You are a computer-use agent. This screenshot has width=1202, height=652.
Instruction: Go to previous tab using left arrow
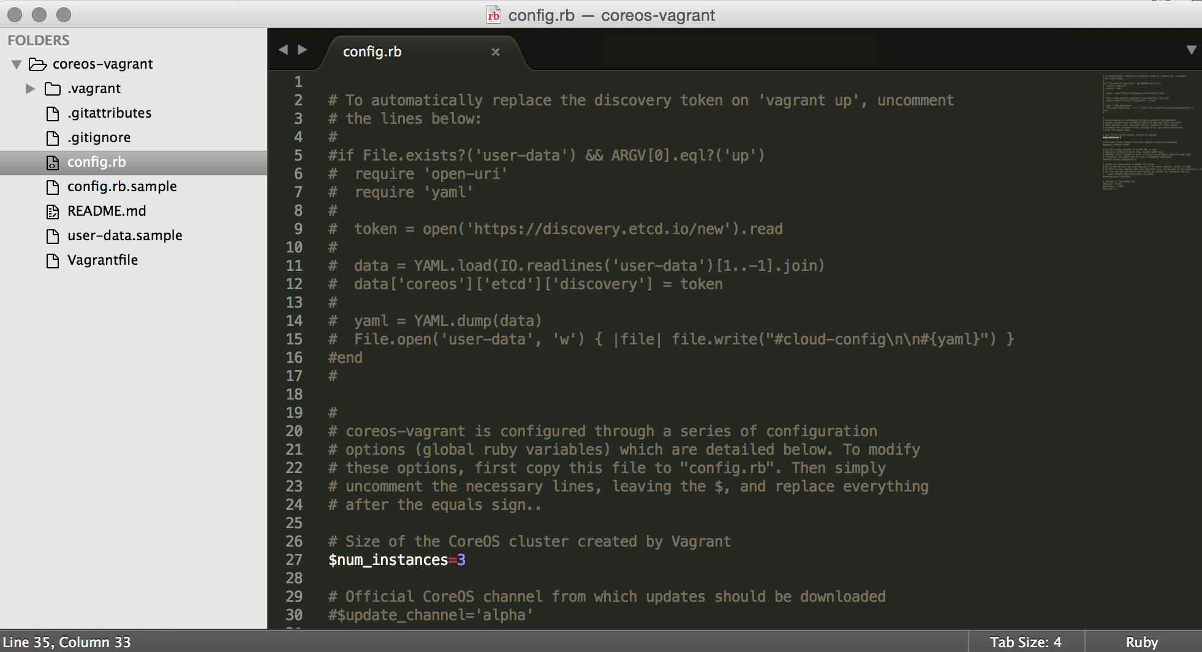[283, 50]
